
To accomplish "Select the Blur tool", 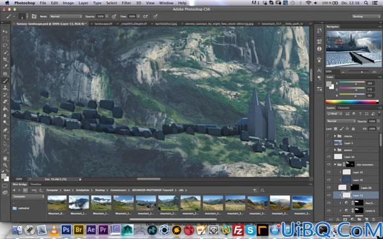I will click(5, 115).
